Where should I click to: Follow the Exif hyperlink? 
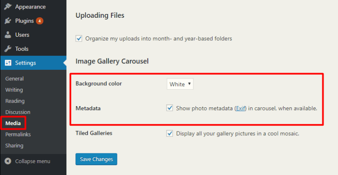240,108
